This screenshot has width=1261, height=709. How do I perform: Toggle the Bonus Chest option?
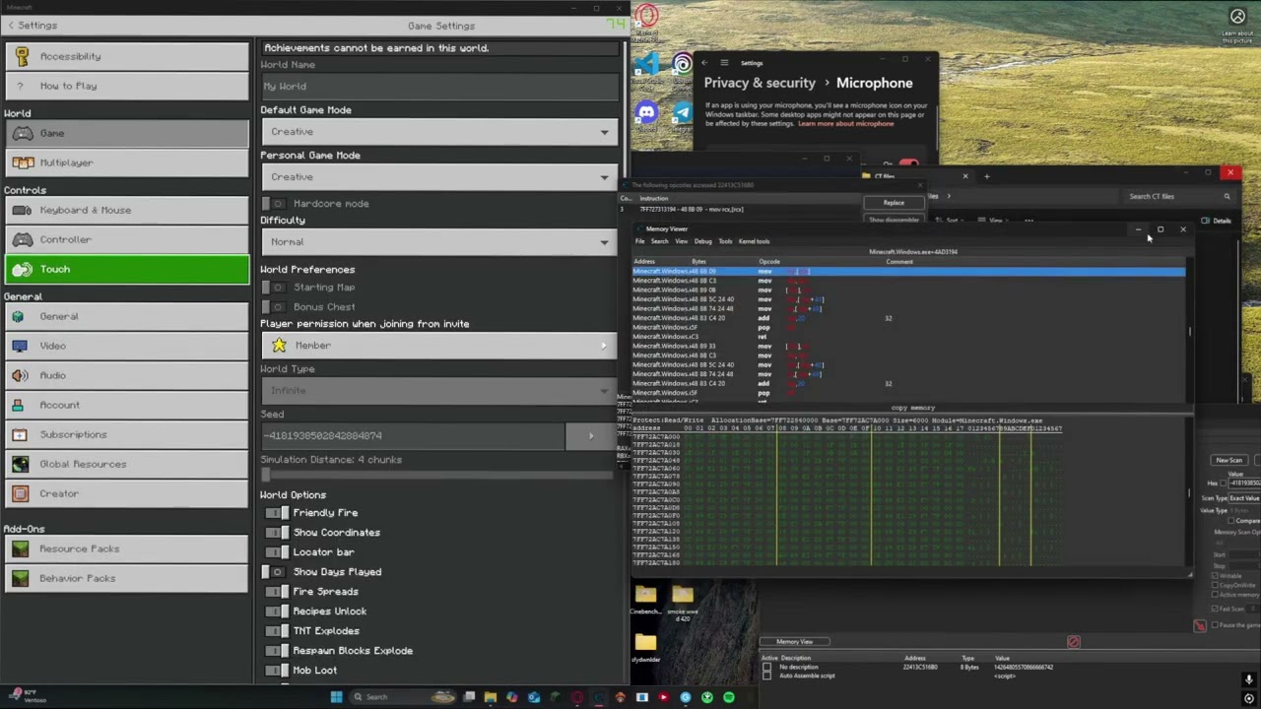pyautogui.click(x=275, y=307)
